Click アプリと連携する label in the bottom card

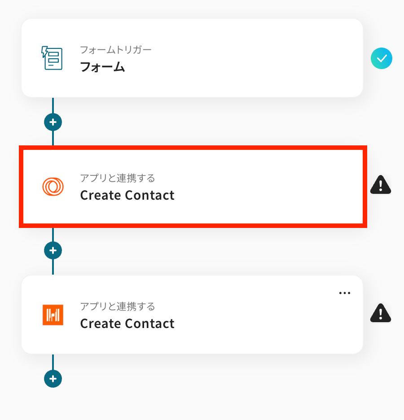click(118, 306)
